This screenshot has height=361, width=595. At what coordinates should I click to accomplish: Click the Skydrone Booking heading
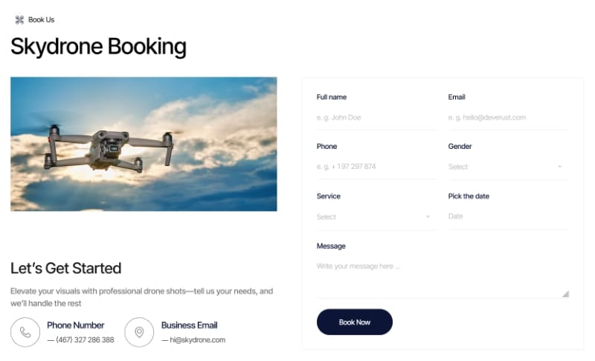point(98,46)
